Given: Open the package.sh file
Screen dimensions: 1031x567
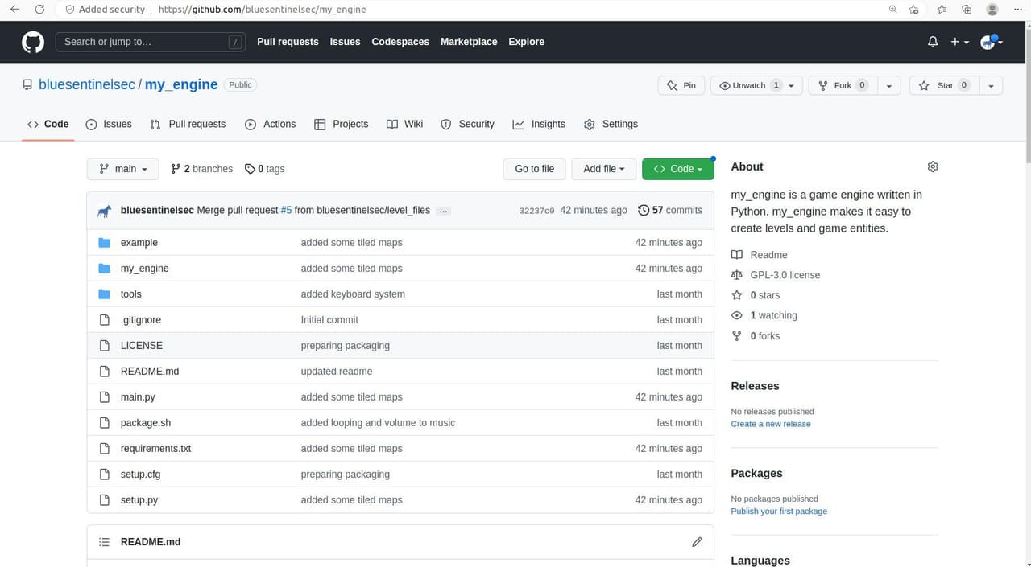Looking at the screenshot, I should click(146, 423).
